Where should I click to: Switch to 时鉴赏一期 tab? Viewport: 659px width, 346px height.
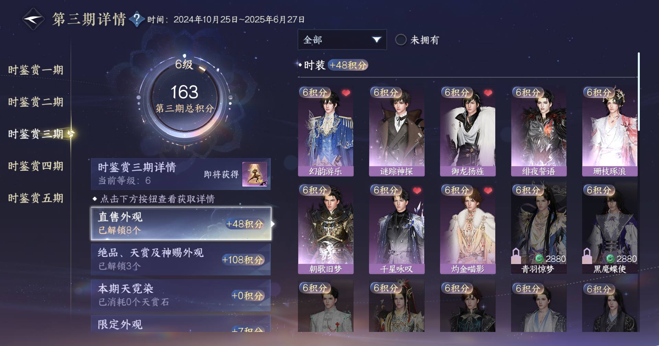tap(36, 70)
